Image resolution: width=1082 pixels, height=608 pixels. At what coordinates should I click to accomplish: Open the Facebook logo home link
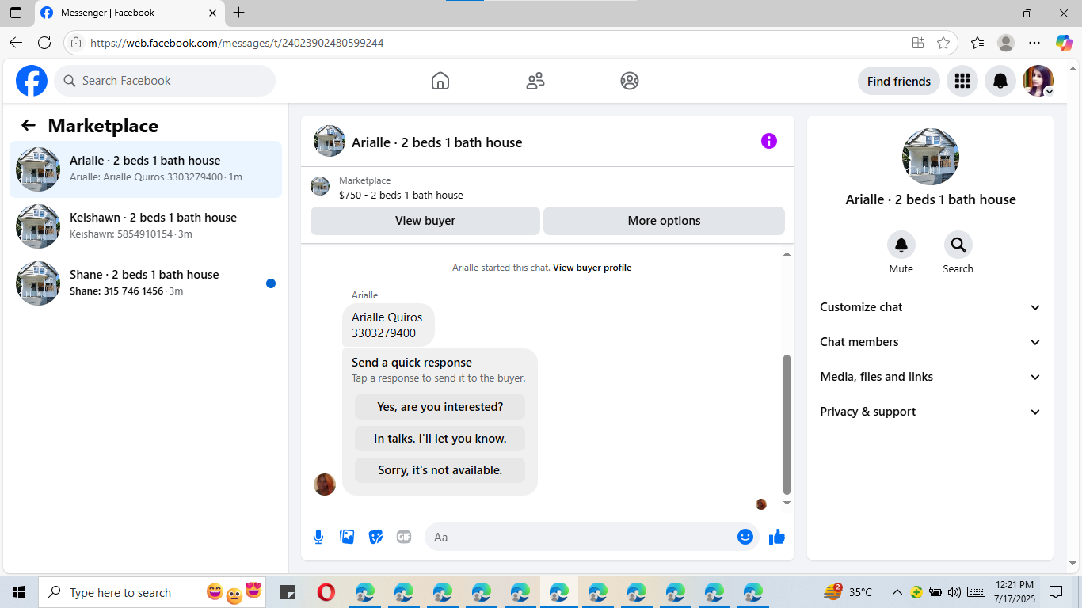32,81
